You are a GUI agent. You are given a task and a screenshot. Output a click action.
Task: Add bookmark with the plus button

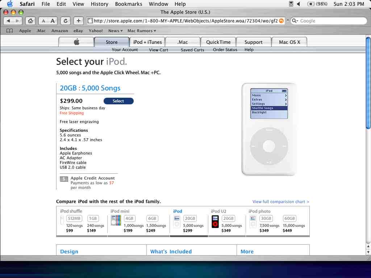[78, 21]
